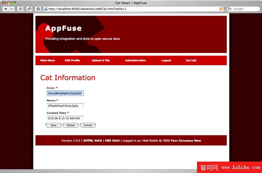Go forward with the browser forward arrow
This screenshot has width=262, height=173.
(x=11, y=9)
